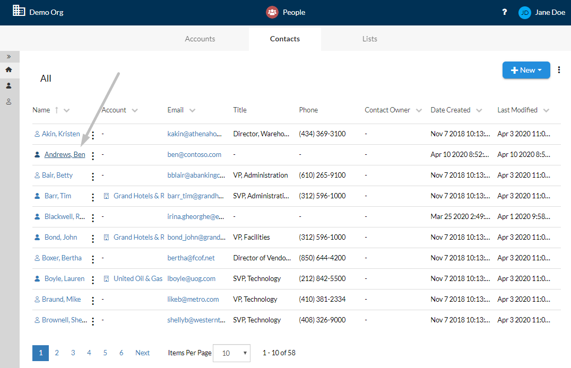Open the page options kebab beside New
The width and height of the screenshot is (571, 368).
point(559,70)
